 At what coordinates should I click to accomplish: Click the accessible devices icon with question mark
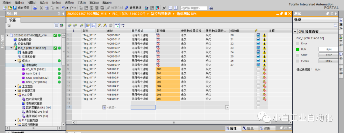[x=147, y=8]
